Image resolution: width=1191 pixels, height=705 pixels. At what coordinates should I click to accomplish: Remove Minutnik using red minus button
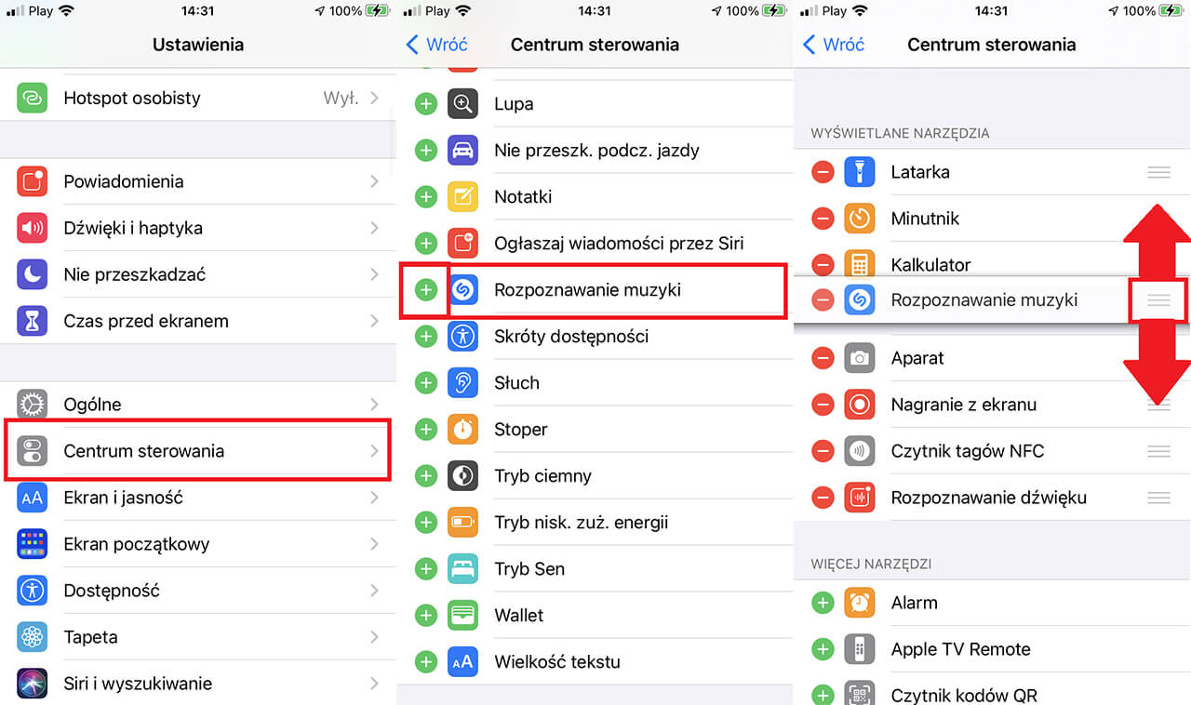tap(823, 219)
